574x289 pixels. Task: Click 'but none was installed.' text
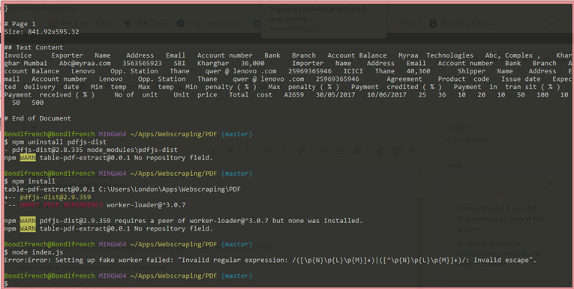(x=317, y=221)
